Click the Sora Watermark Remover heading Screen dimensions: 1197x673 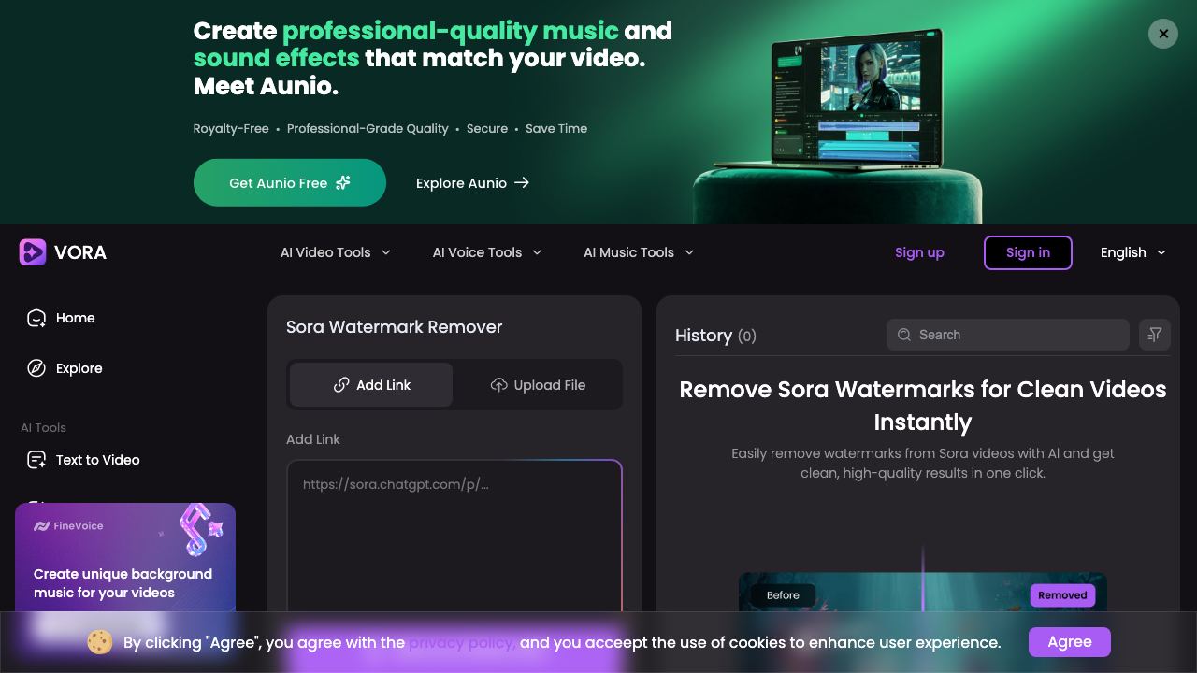394,327
